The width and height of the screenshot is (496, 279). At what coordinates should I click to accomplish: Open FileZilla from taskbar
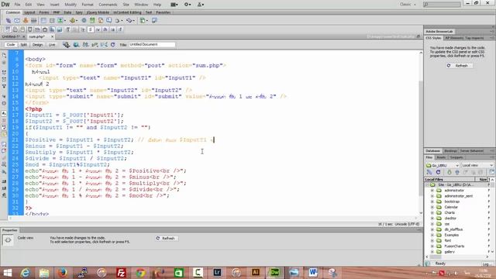pos(121,273)
